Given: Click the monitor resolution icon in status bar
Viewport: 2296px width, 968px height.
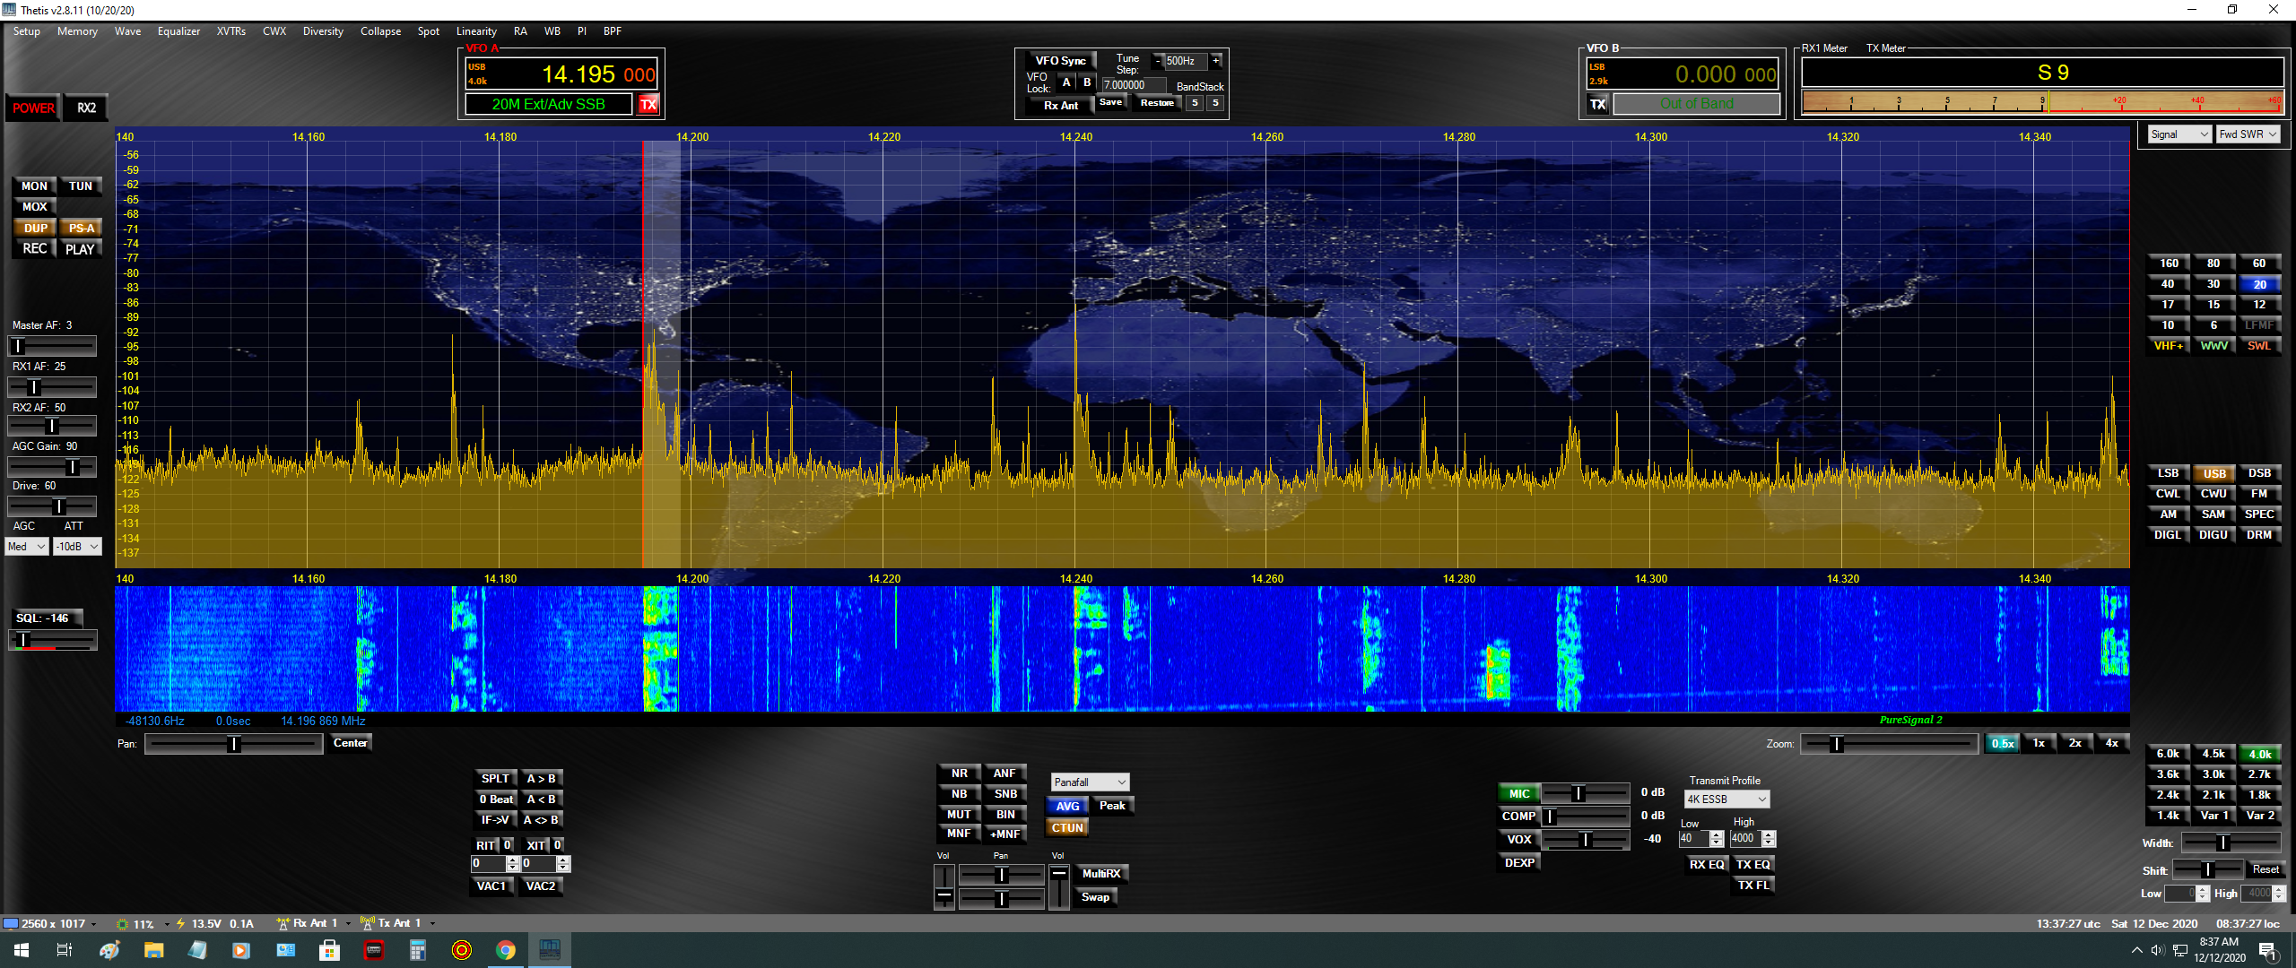Looking at the screenshot, I should [11, 924].
